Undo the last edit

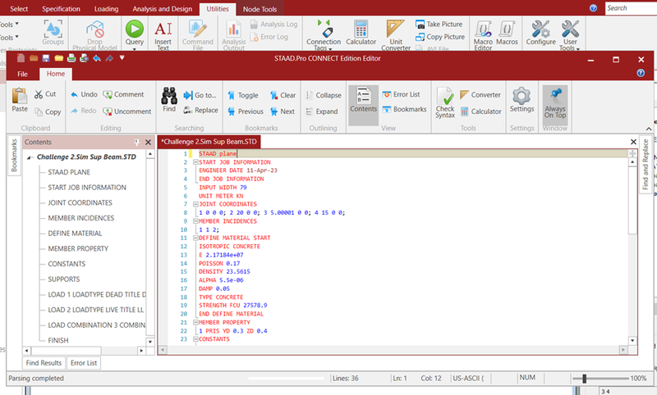84,94
